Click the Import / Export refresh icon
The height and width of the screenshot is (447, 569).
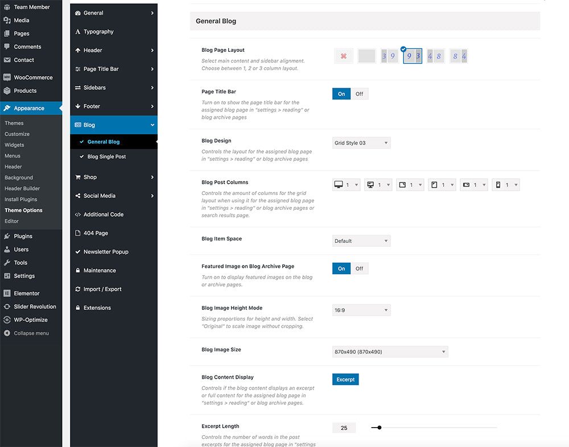pyautogui.click(x=78, y=289)
